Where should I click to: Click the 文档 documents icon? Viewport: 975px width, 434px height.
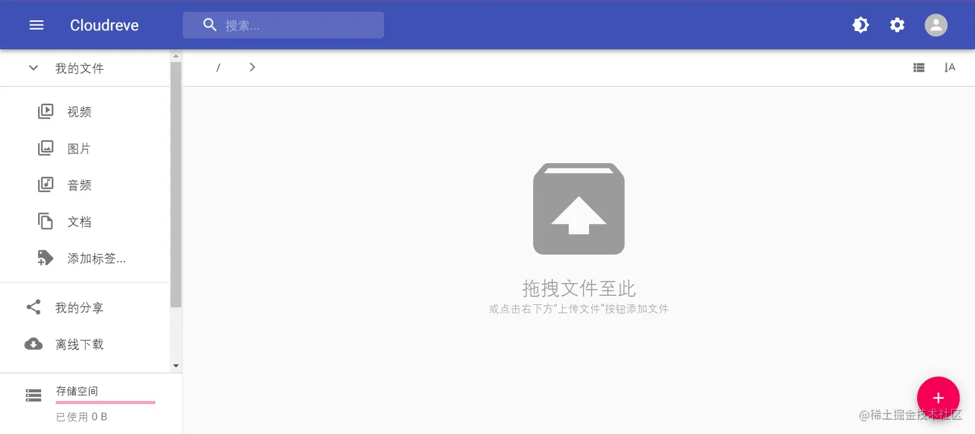pyautogui.click(x=45, y=222)
